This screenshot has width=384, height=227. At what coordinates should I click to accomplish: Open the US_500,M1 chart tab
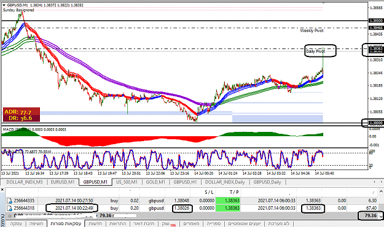click(x=127, y=182)
